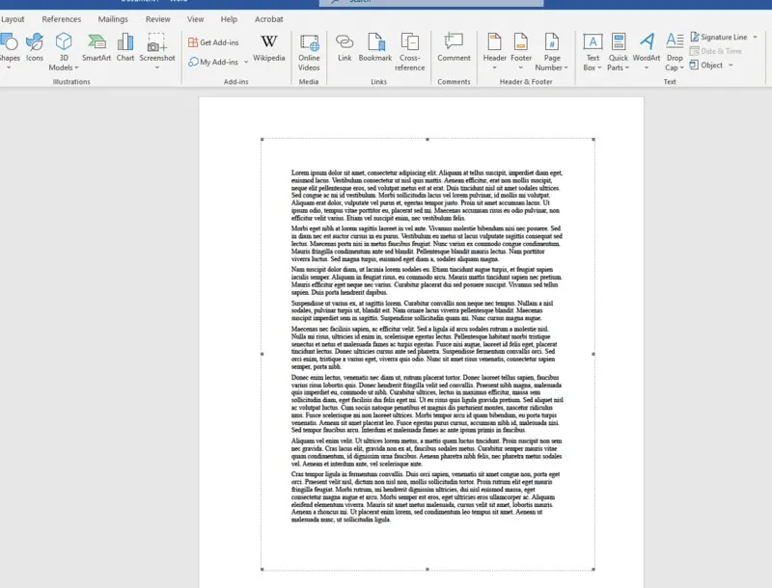This screenshot has height=588, width=772.
Task: Open Quick Parts
Action: (x=618, y=52)
